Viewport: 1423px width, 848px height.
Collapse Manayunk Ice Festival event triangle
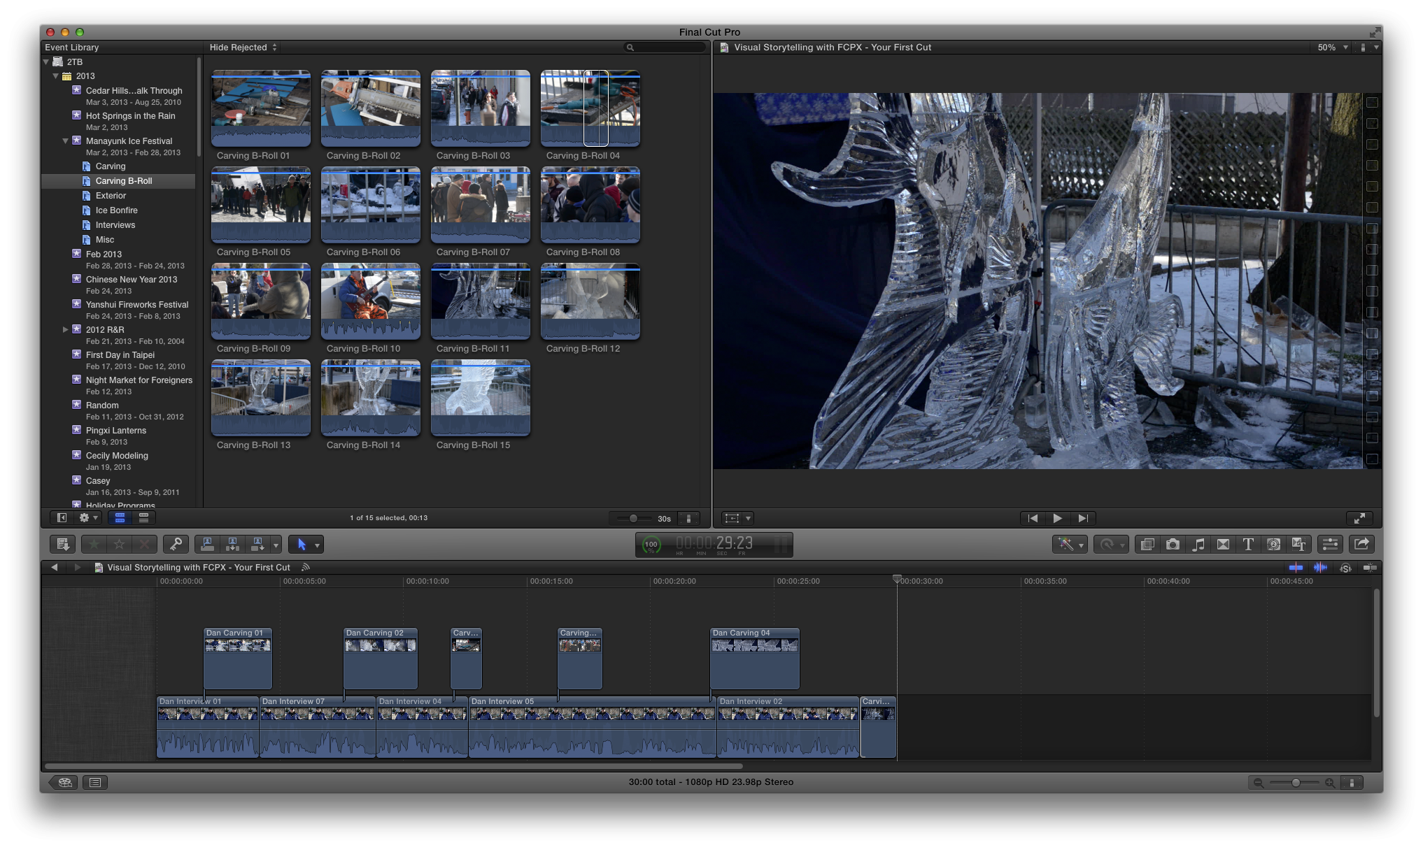(x=66, y=141)
